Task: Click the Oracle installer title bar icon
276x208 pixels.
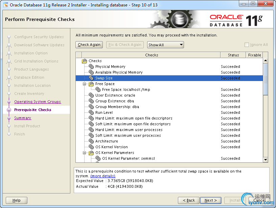Action: pos(6,5)
